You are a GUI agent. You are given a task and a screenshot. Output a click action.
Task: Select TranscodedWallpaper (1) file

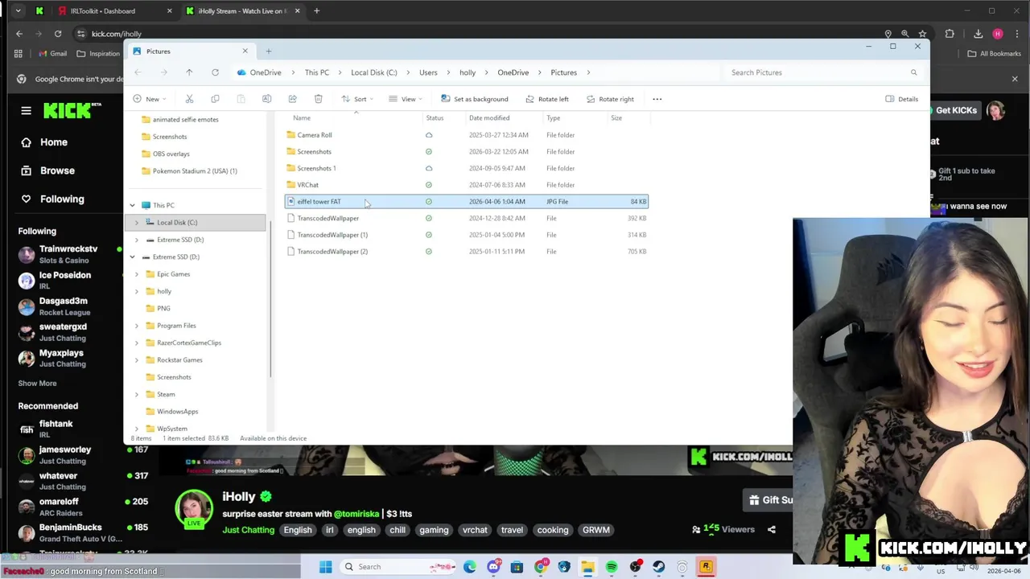[332, 235]
